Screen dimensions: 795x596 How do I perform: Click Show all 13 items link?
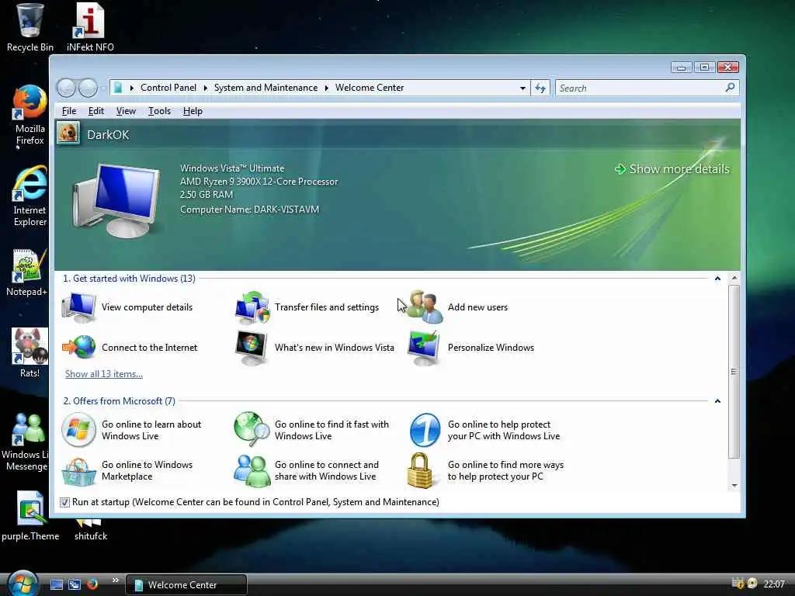click(x=104, y=374)
